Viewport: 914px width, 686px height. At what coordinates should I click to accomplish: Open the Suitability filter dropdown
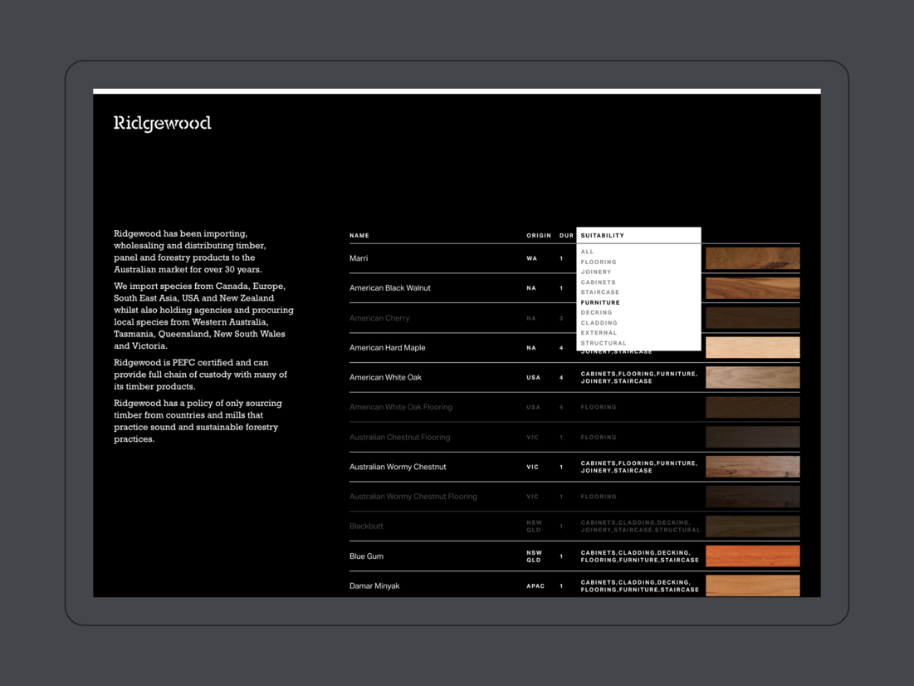pyautogui.click(x=638, y=236)
